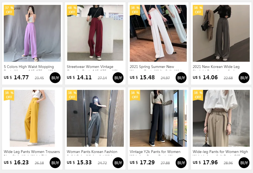
Task: Open '5 Colors High Waist Mopping' product title
Action: tap(29, 67)
